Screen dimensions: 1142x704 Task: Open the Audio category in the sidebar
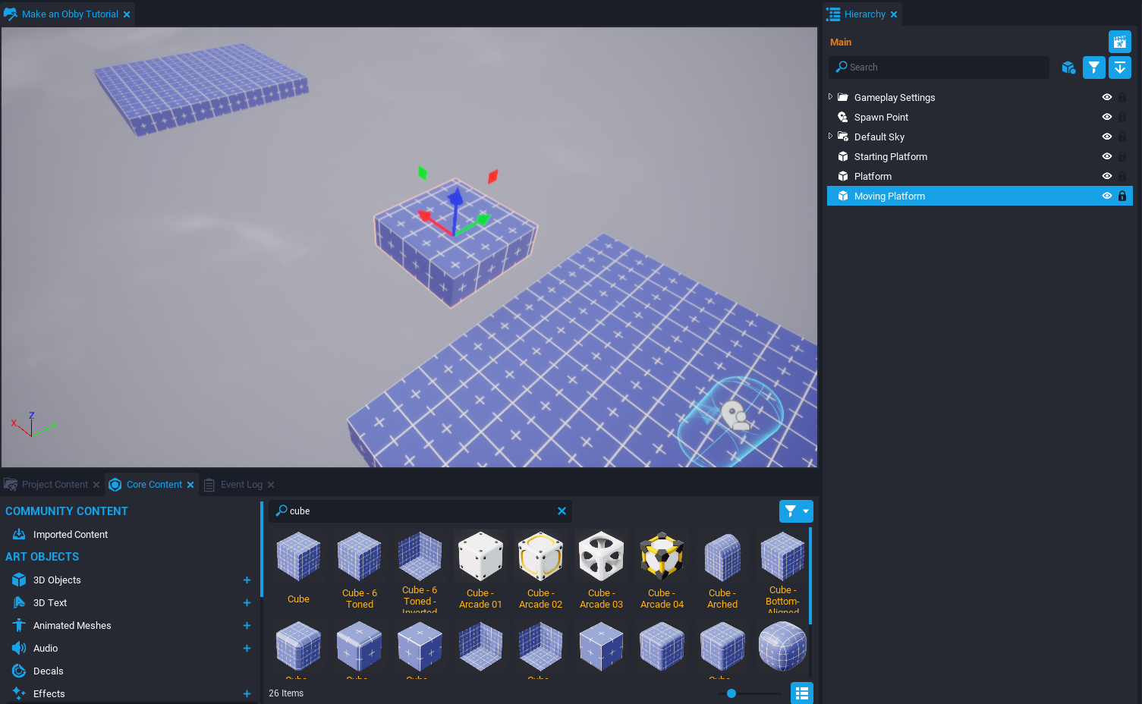(45, 648)
